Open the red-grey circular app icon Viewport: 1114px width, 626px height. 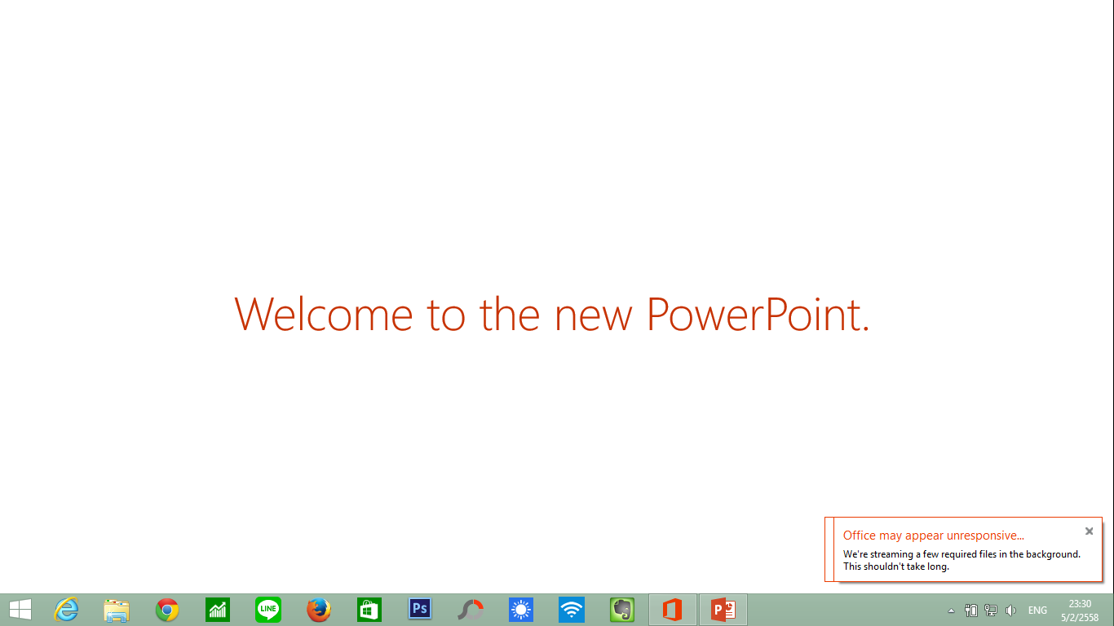pos(471,610)
